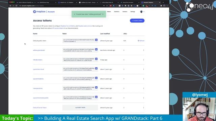Open options menu for spacetimereviews public row

[143, 98]
